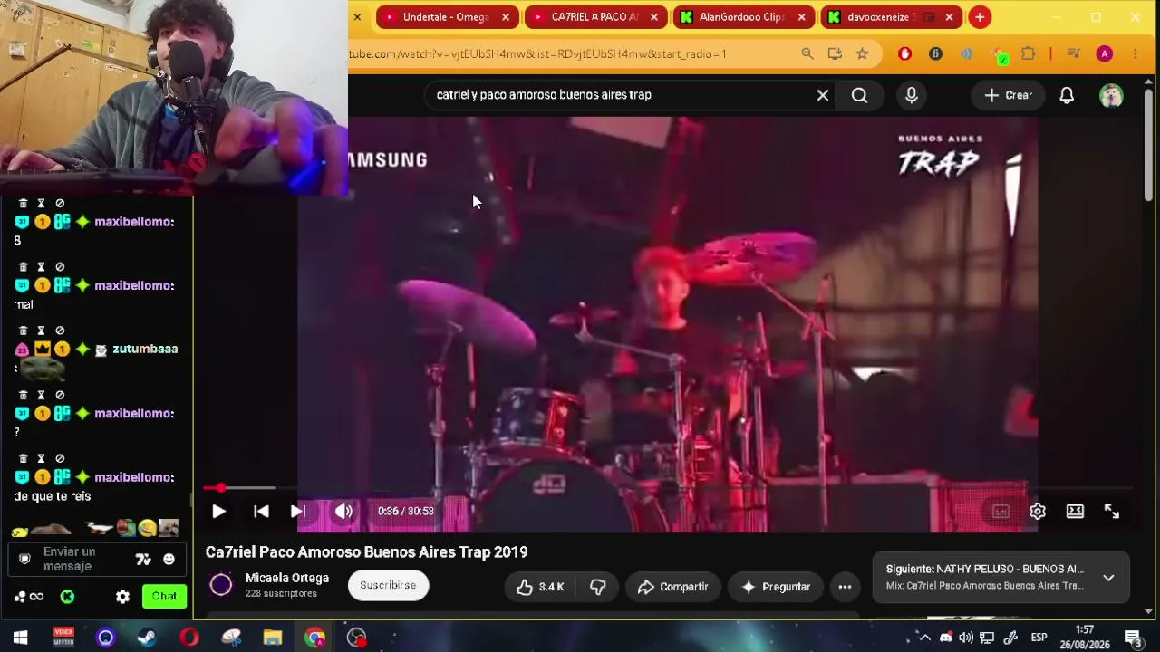Viewport: 1160px width, 652px height.
Task: Click the Chat button in Kick panel
Action: [x=164, y=596]
